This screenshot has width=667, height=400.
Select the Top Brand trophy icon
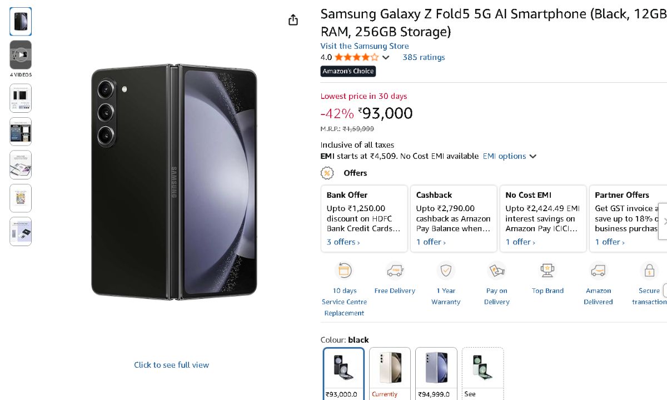(547, 271)
